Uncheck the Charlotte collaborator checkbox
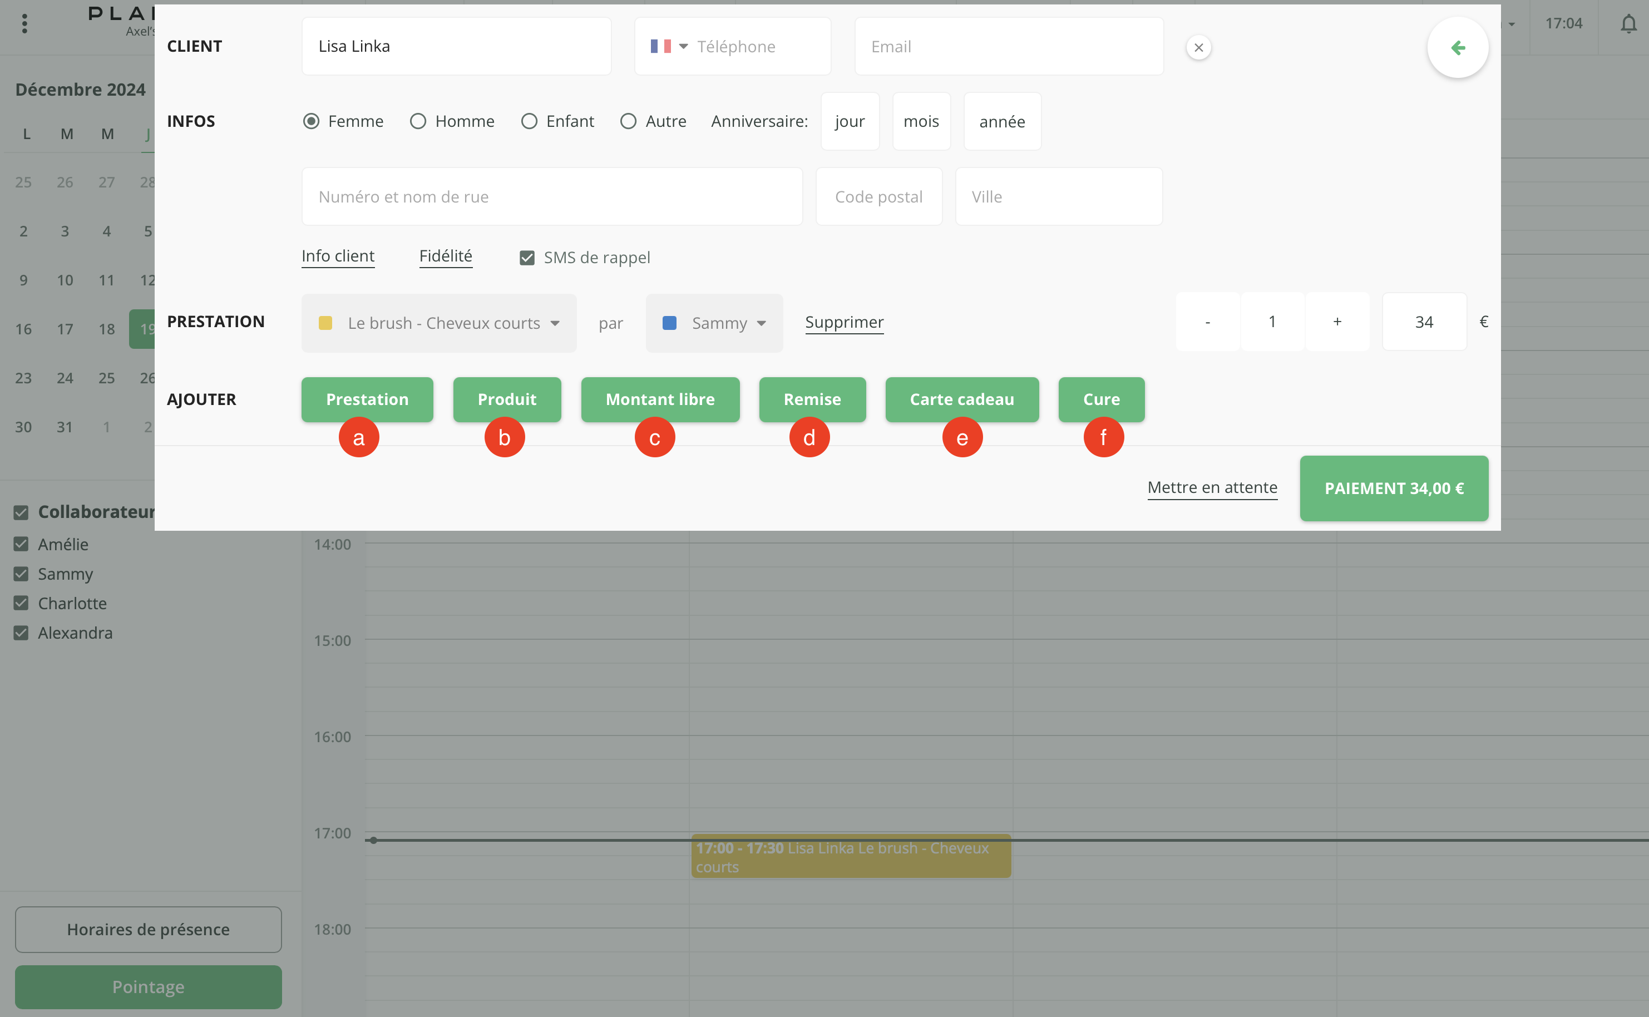The image size is (1649, 1017). [x=22, y=603]
